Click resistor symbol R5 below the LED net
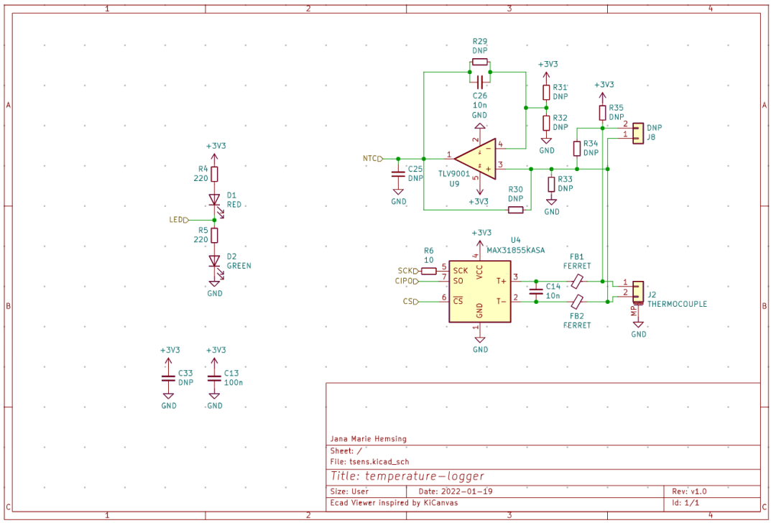 [x=214, y=236]
